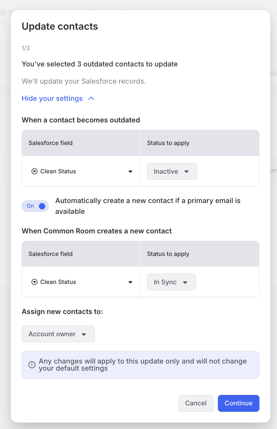Click the Update contacts dialog title
Viewport: 277px width, 429px height.
[x=60, y=26]
